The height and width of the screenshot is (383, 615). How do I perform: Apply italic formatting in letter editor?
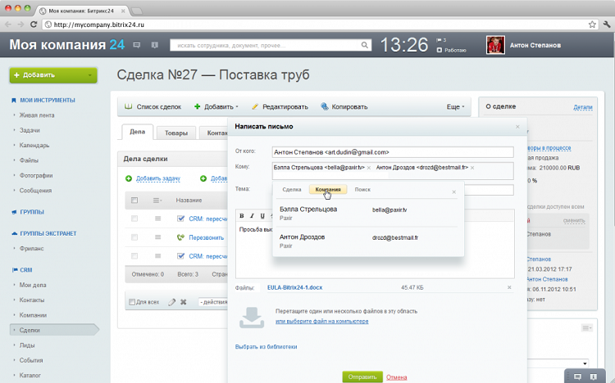click(x=252, y=216)
